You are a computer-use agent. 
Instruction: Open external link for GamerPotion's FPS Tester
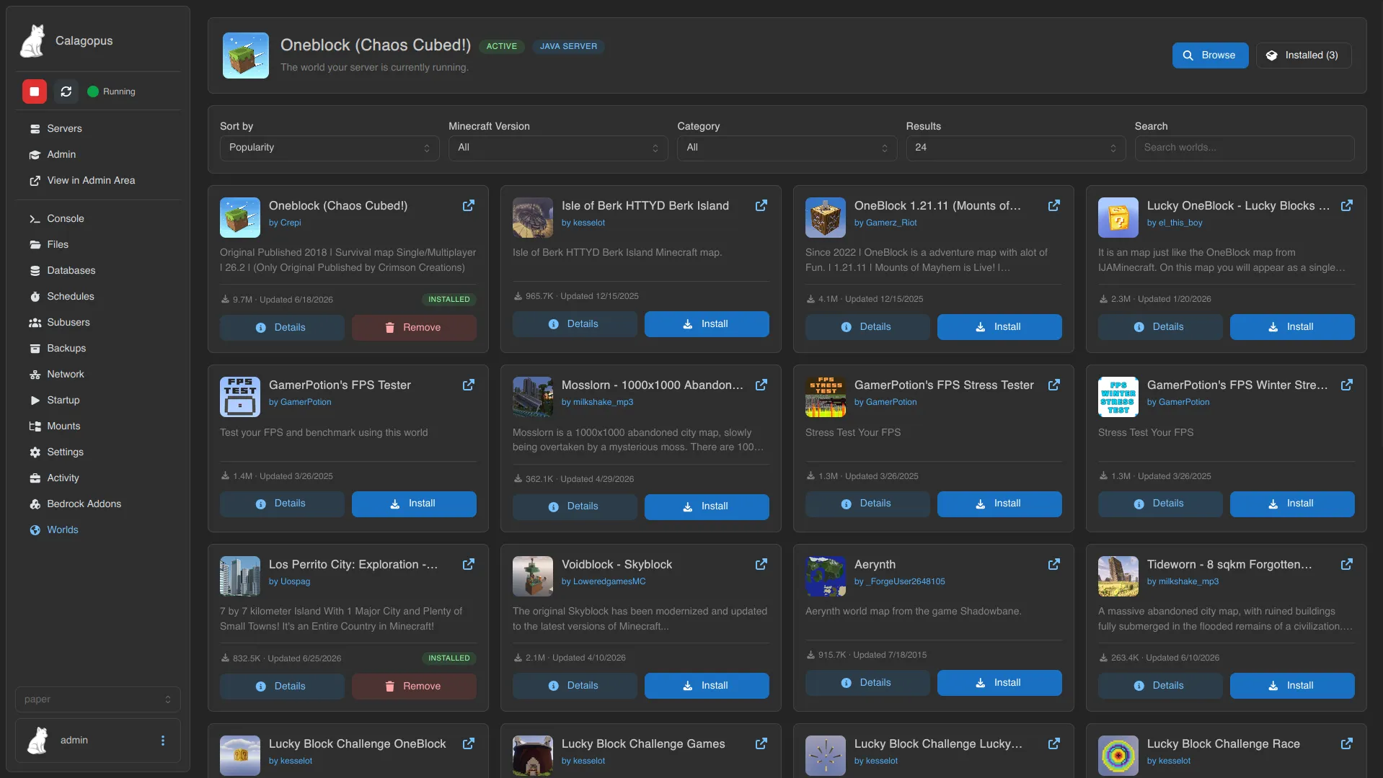469,385
